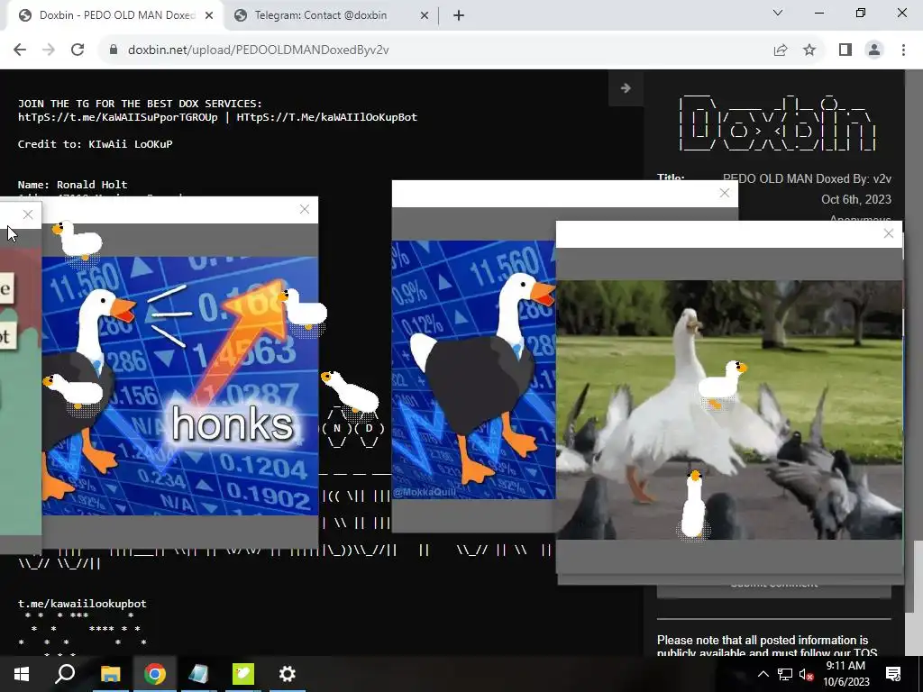
Task: Click the "t.me/kawaiilookupbot" text
Action: pyautogui.click(x=82, y=604)
